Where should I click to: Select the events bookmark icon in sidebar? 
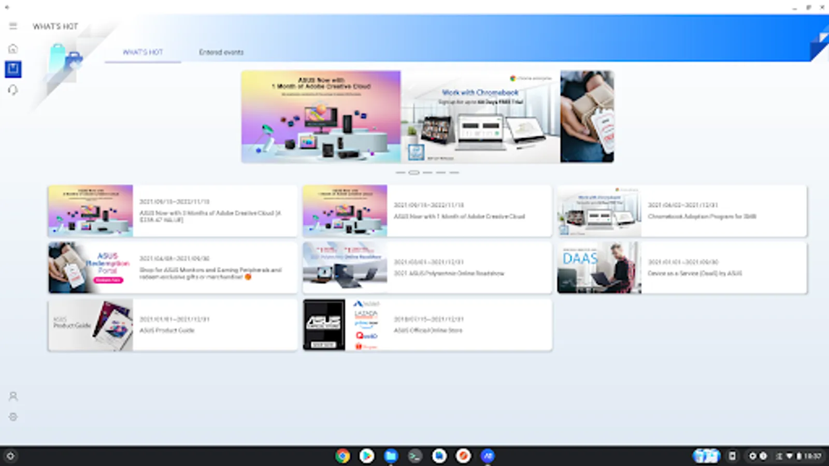coord(13,68)
